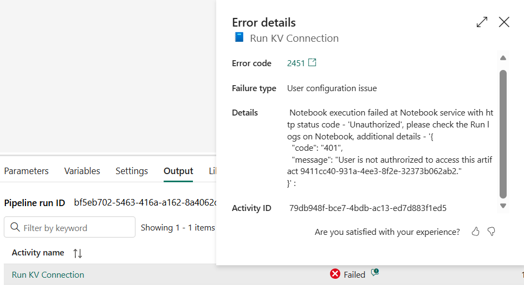
Task: Open error code 2451 link
Action: pos(296,63)
